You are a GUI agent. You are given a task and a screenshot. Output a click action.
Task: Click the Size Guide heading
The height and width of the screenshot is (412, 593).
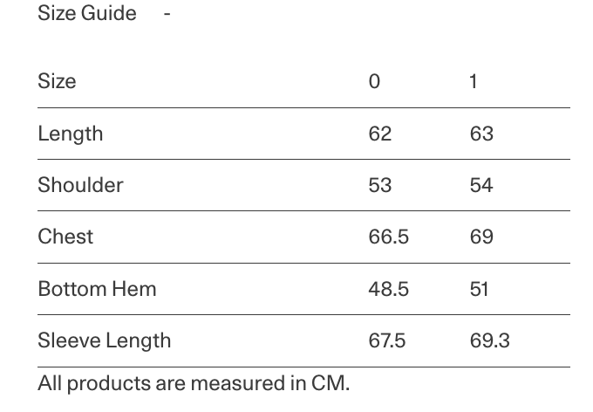coord(87,13)
